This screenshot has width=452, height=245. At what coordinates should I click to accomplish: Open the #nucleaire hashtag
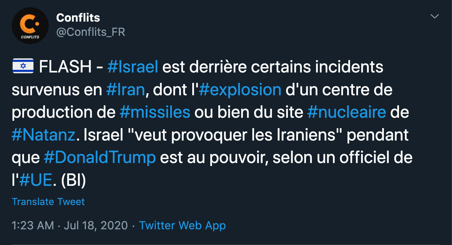click(x=347, y=112)
